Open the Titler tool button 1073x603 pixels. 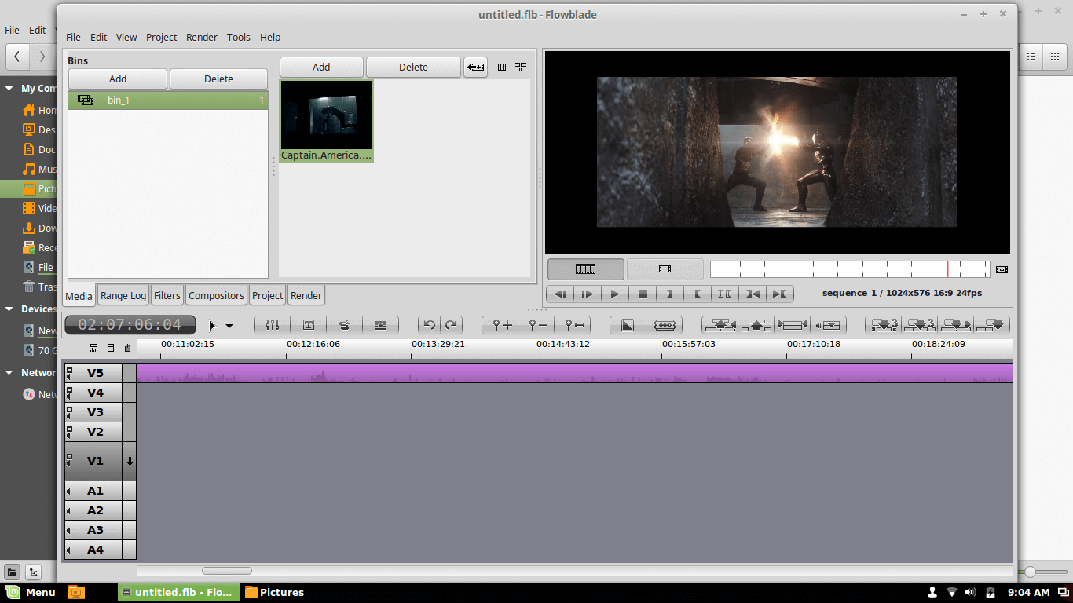[x=309, y=325]
